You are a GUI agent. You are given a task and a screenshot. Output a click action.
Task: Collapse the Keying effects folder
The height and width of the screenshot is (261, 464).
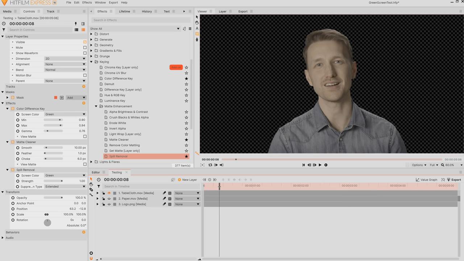point(91,62)
